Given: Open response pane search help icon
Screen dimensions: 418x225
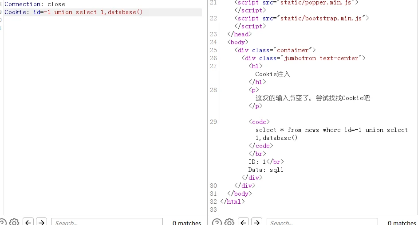Looking at the screenshot, I should pyautogui.click(x=217, y=222).
